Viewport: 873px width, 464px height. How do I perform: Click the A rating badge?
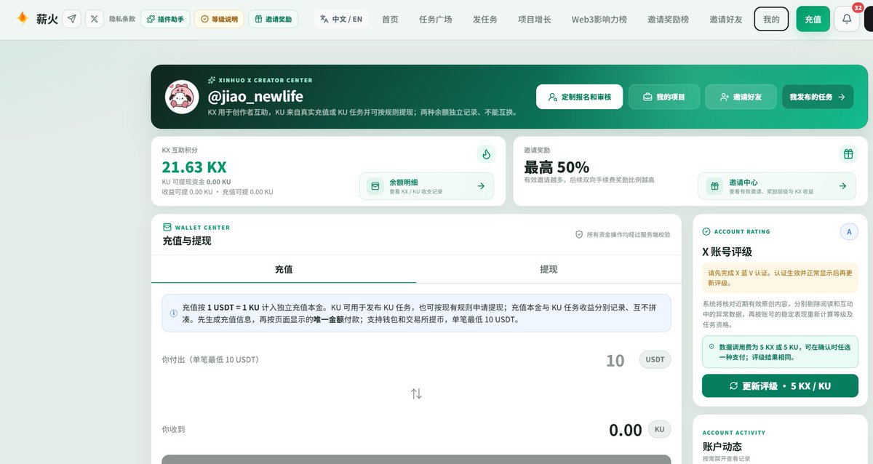pyautogui.click(x=848, y=231)
